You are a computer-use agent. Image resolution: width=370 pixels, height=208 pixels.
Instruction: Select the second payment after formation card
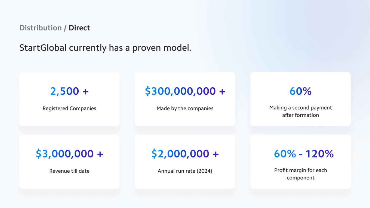click(301, 99)
